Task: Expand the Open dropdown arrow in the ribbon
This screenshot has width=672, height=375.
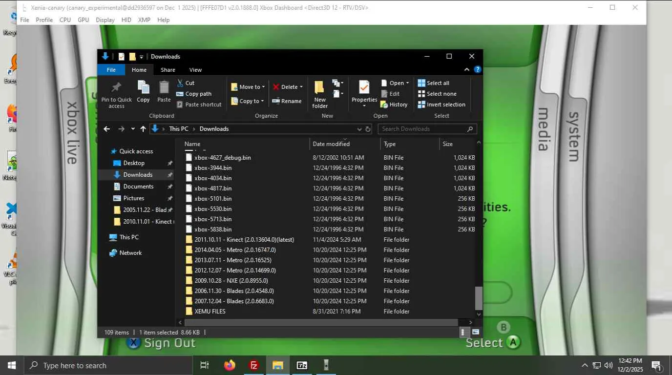Action: point(407,83)
